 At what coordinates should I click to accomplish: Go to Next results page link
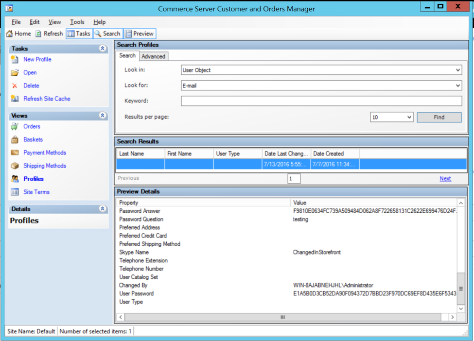445,179
